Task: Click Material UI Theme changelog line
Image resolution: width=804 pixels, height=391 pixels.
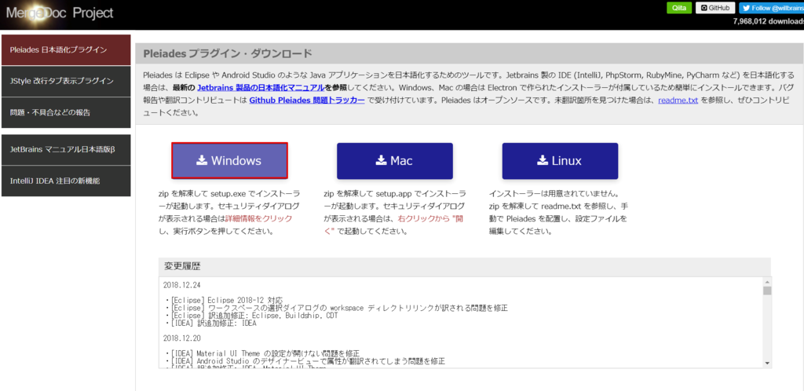Action: 263,353
